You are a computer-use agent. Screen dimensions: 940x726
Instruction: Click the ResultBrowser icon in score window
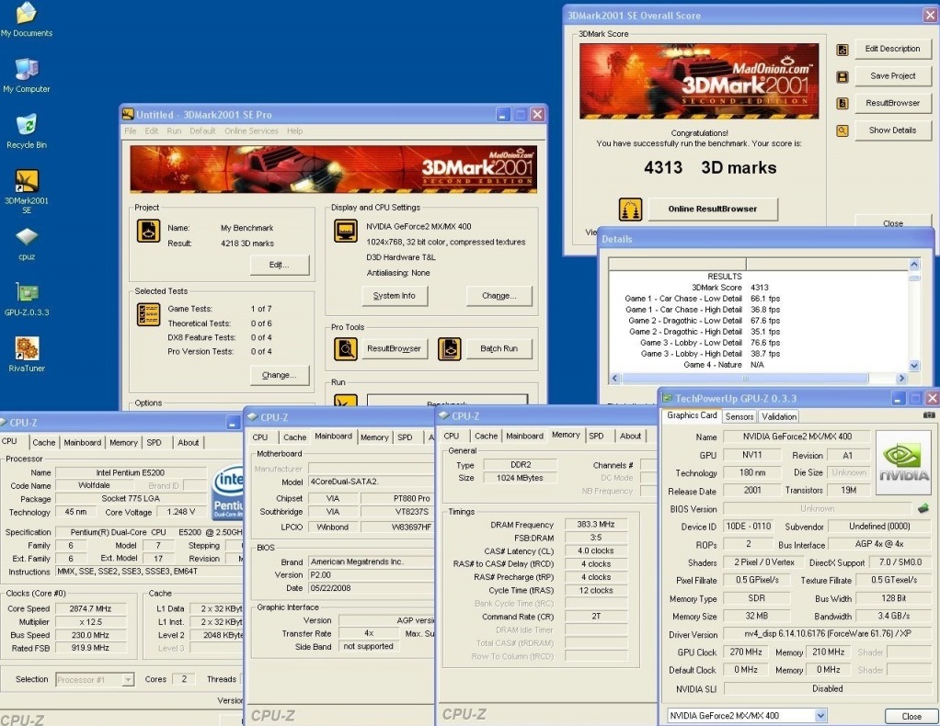coord(843,103)
